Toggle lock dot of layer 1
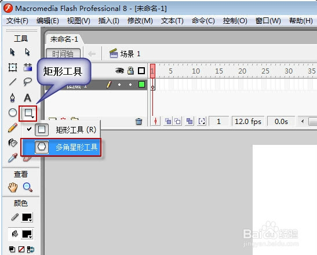This screenshot has width=317, height=255. point(130,85)
